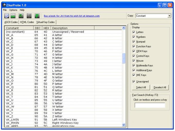Viewport: 175px width, 131px height.
Task: Click the Constant column header
Action: point(19,28)
